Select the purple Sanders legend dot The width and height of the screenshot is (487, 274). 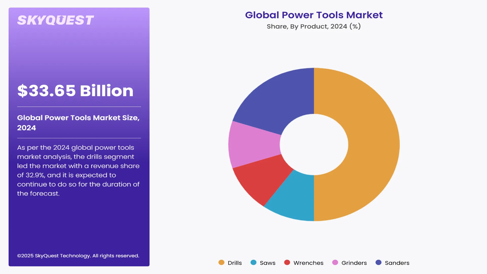(x=378, y=263)
